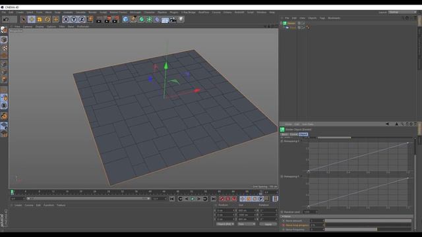Open the material manager Texture menu

point(61,205)
